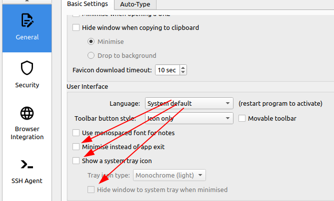The image size is (334, 201).
Task: Open the Language dropdown
Action: (189, 104)
